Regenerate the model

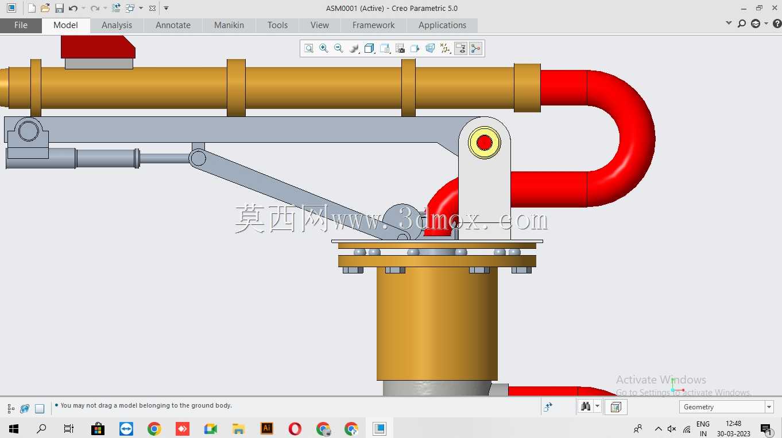(116, 8)
